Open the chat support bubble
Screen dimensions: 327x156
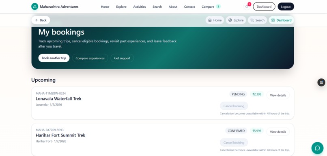click(317, 148)
